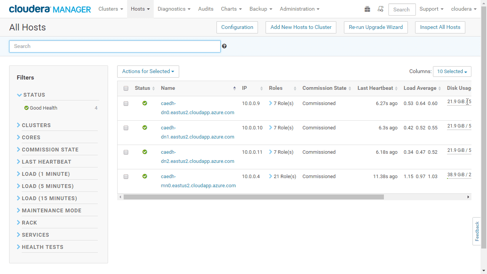Expand the RACK filter
Viewport: 487px width, 274px height.
tap(27, 223)
